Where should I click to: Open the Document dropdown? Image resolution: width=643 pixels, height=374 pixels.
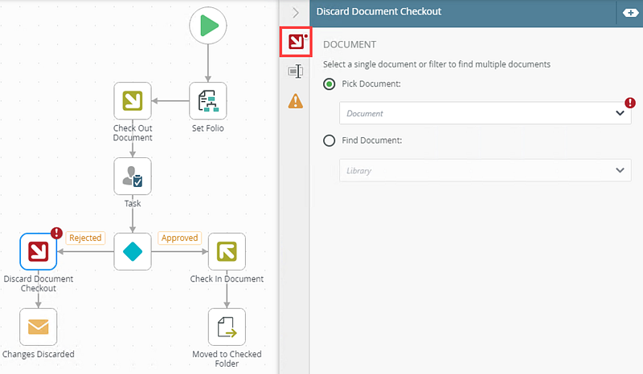485,113
